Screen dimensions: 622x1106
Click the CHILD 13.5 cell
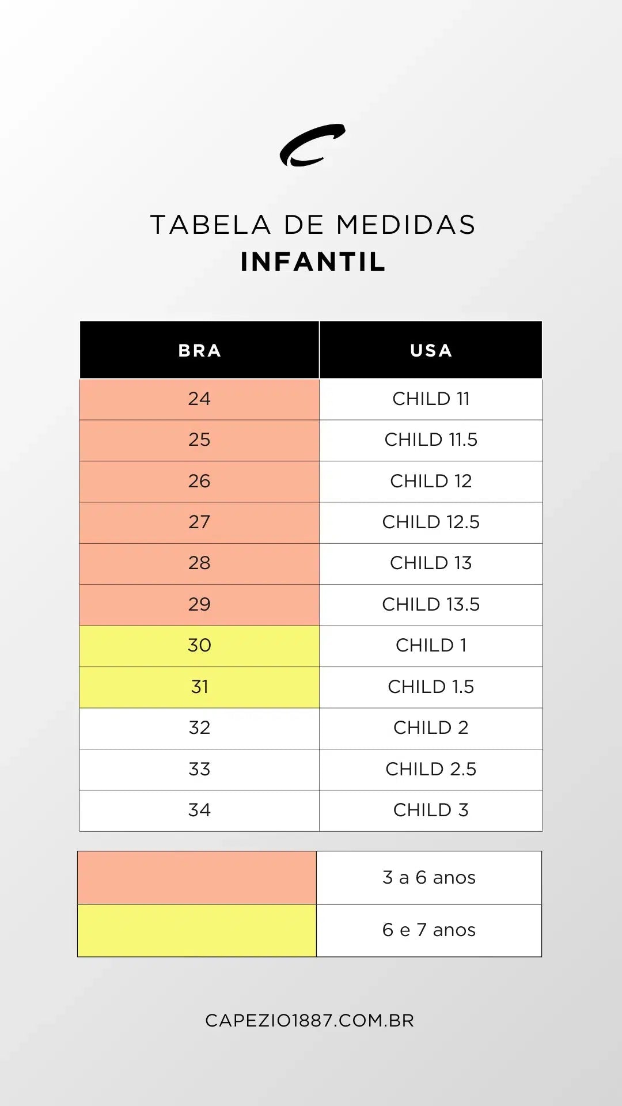coord(431,604)
